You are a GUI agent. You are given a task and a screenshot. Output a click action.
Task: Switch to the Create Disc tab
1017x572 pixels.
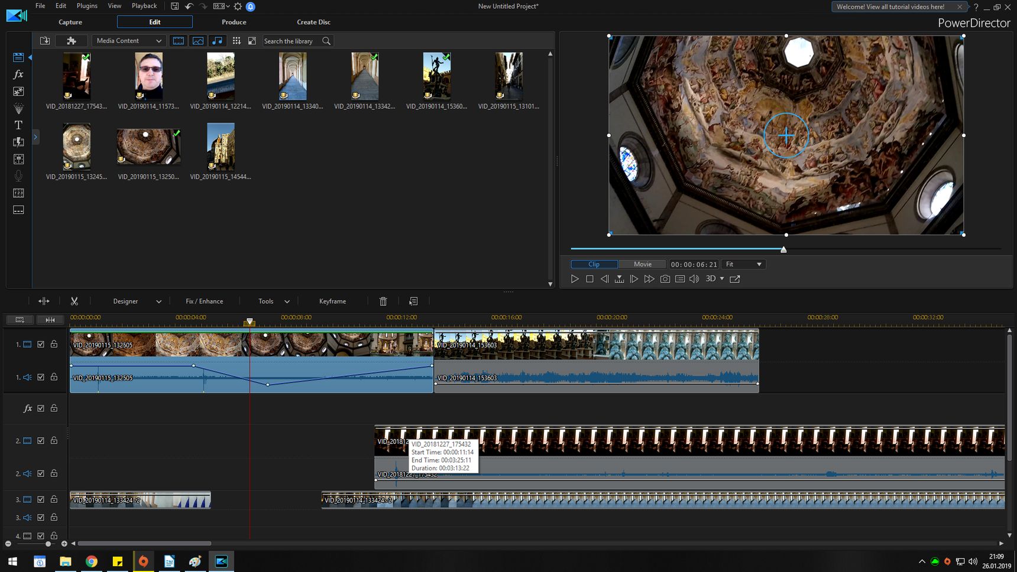(x=313, y=22)
